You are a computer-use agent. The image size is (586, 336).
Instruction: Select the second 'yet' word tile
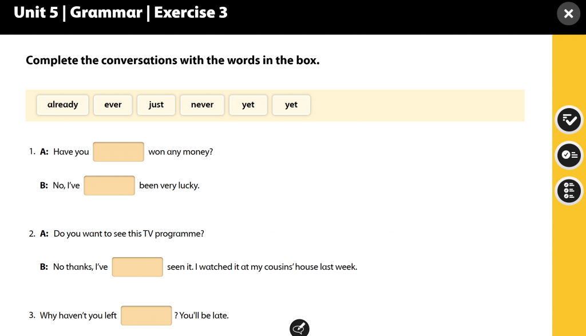291,105
